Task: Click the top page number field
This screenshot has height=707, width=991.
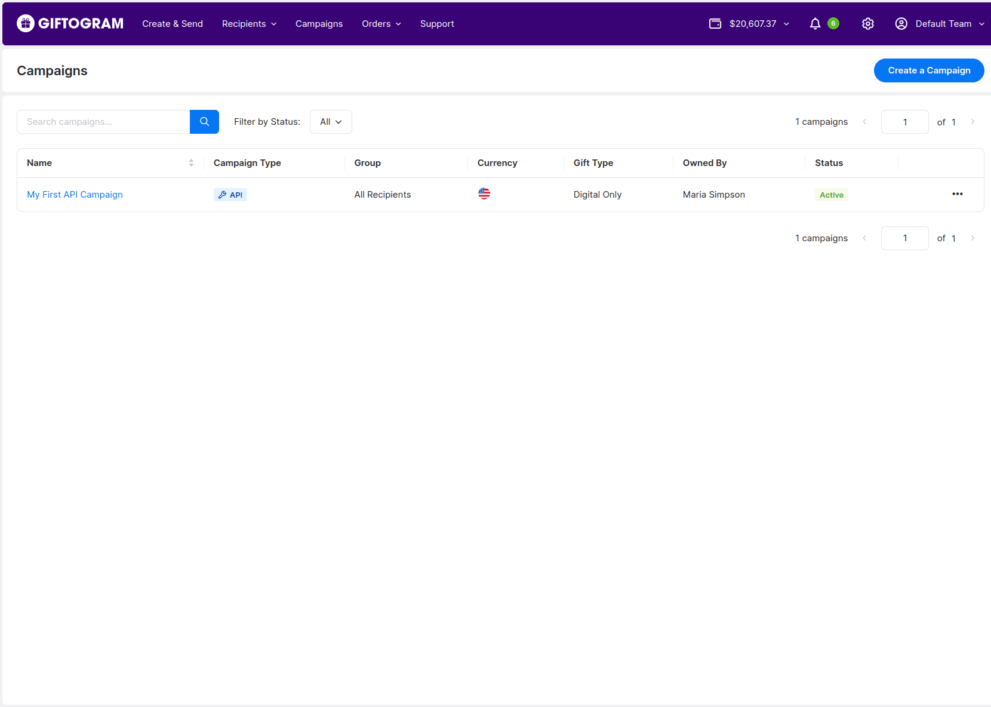Action: [904, 122]
